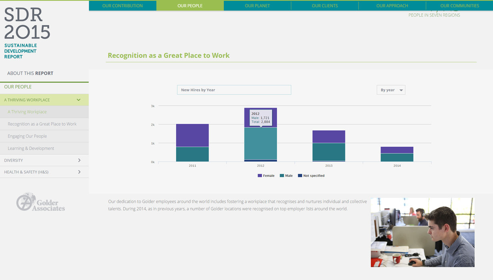493x280 pixels.
Task: Select the Our Approach tab
Action: tap(392, 6)
